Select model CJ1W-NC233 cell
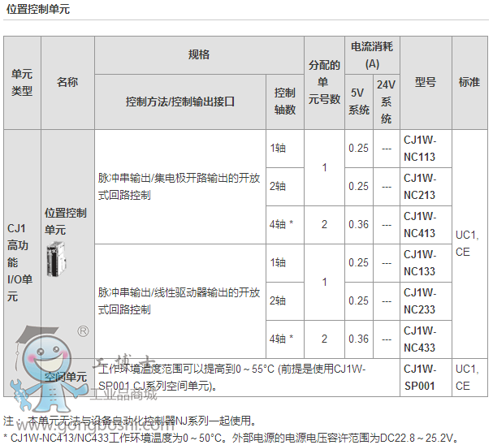The image size is (493, 445). point(426,301)
